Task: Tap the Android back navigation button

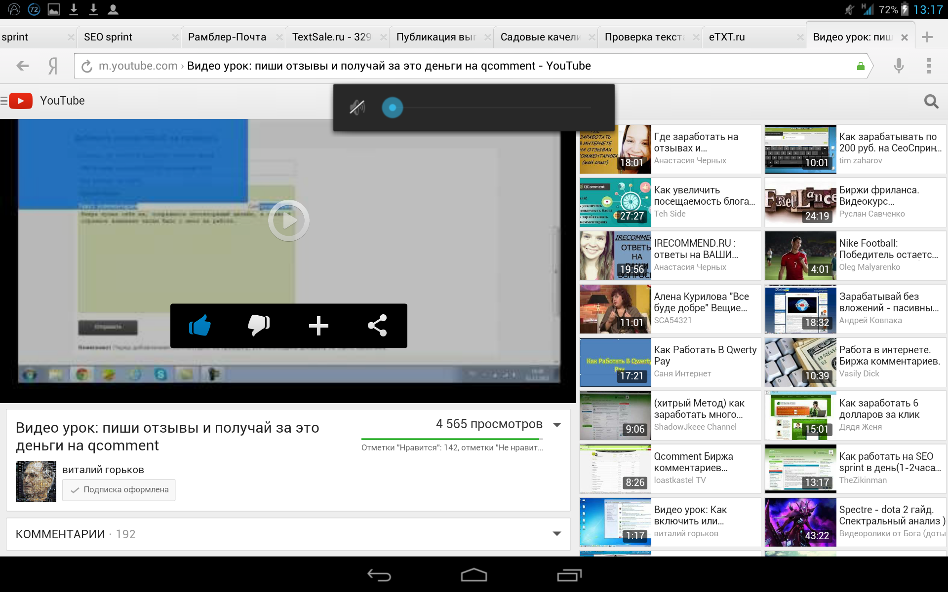Action: pos(379,575)
